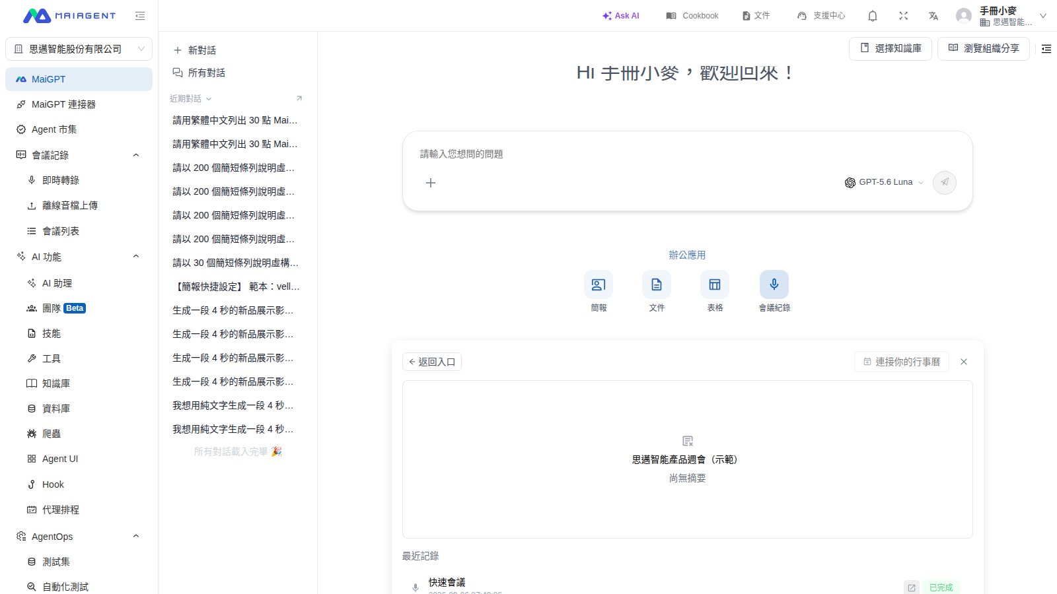Start a 新對話

pyautogui.click(x=195, y=50)
